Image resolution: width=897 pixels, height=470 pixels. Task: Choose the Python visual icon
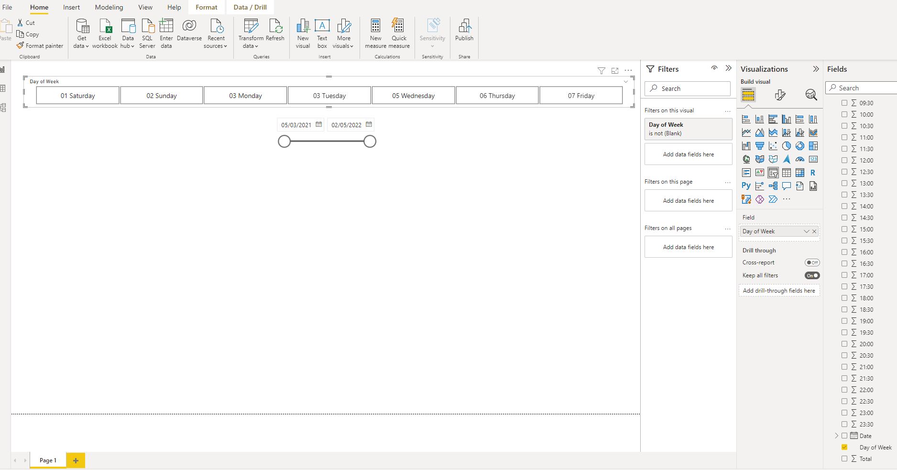746,186
